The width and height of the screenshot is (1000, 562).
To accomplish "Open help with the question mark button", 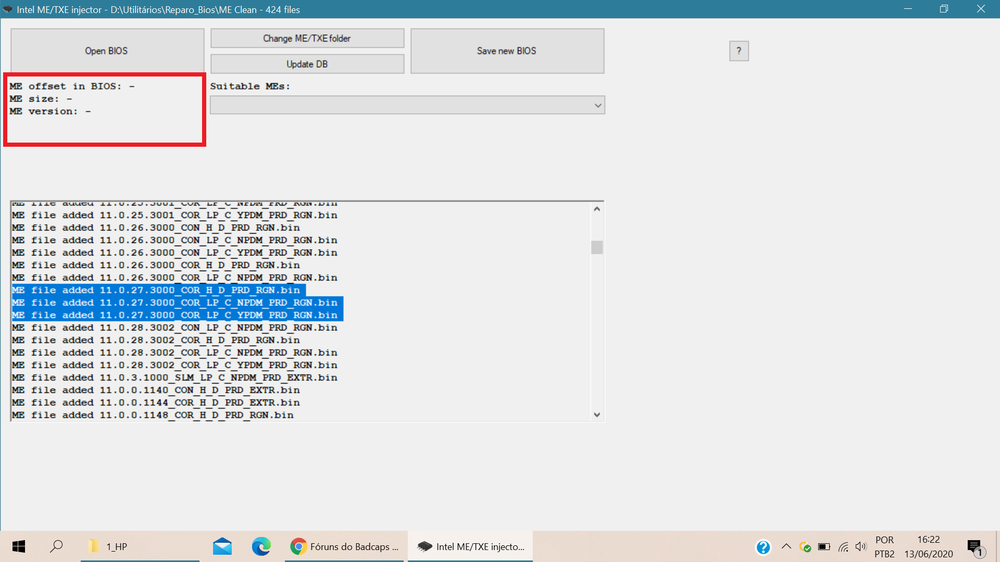I will (739, 51).
